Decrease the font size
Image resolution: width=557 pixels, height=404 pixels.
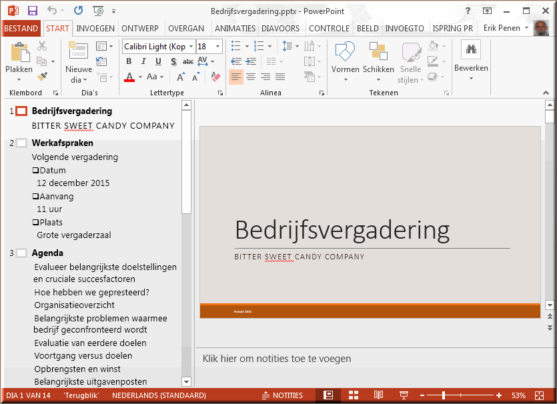click(195, 77)
